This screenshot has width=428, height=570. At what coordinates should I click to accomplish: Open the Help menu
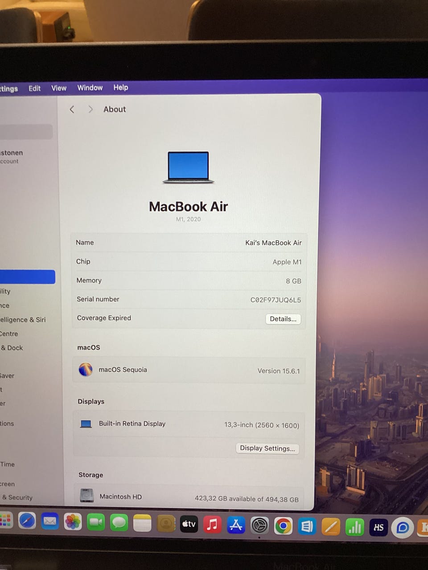point(120,87)
